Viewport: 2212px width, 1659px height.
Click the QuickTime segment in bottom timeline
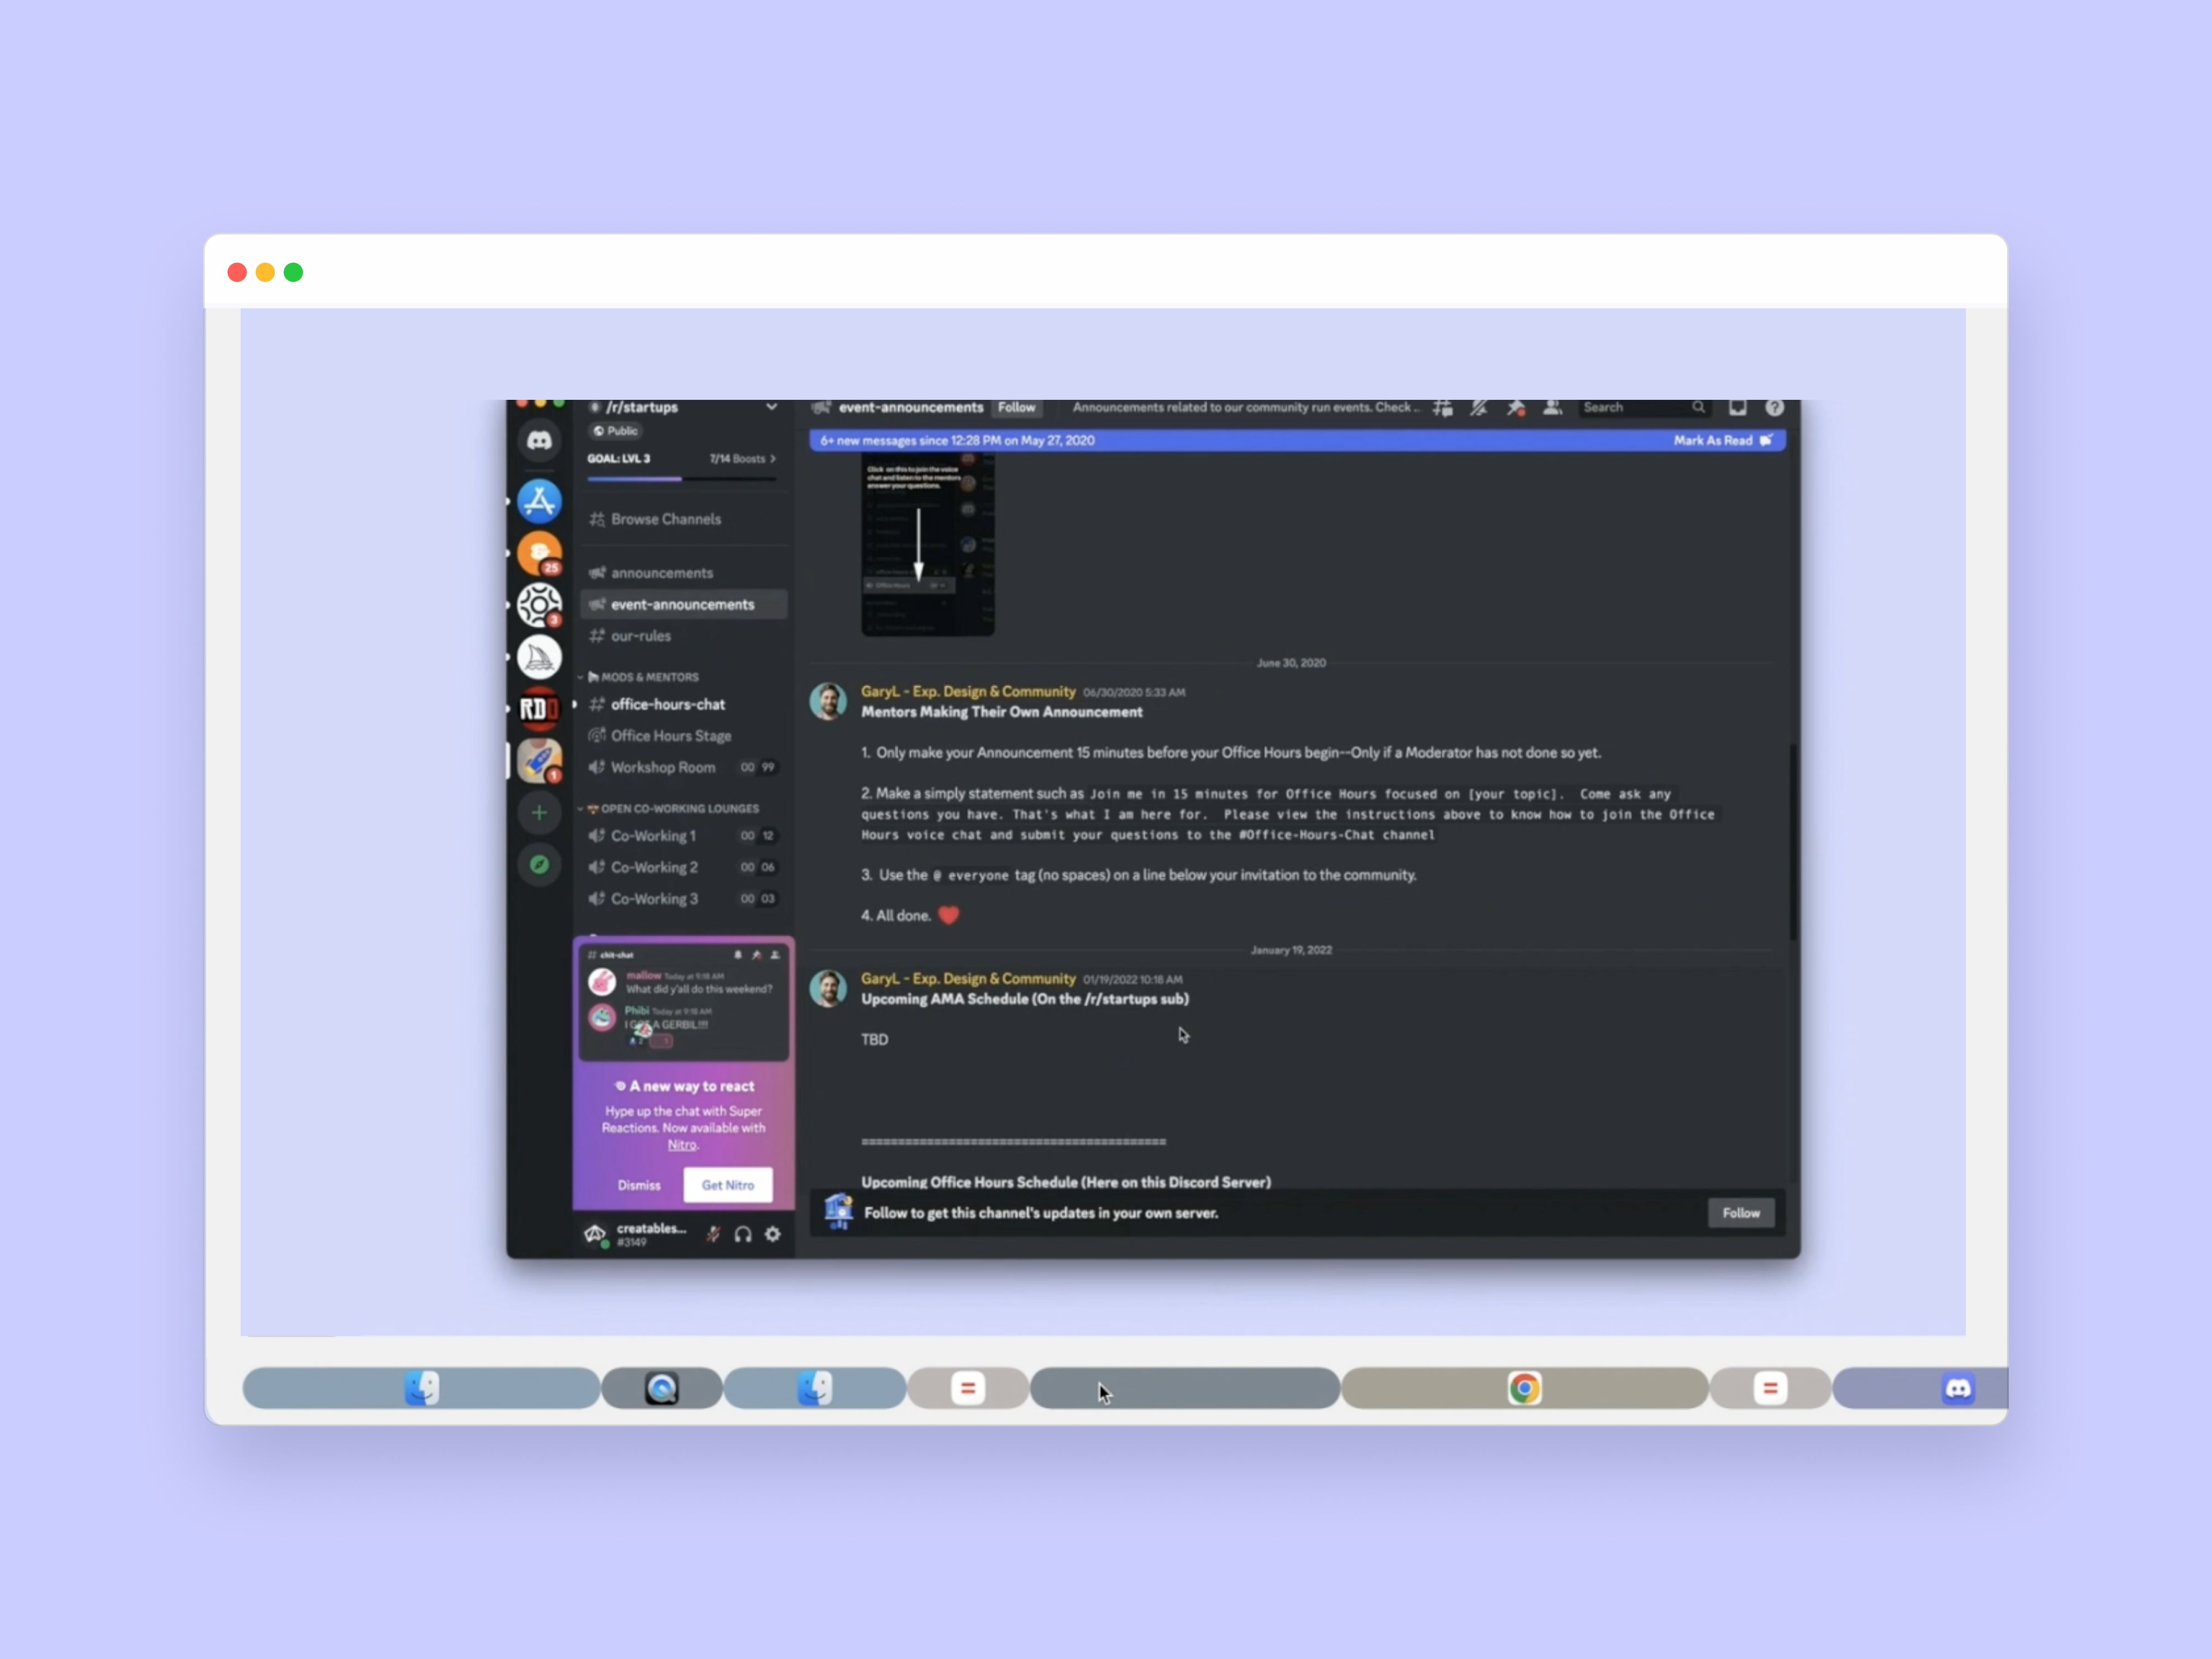[662, 1388]
